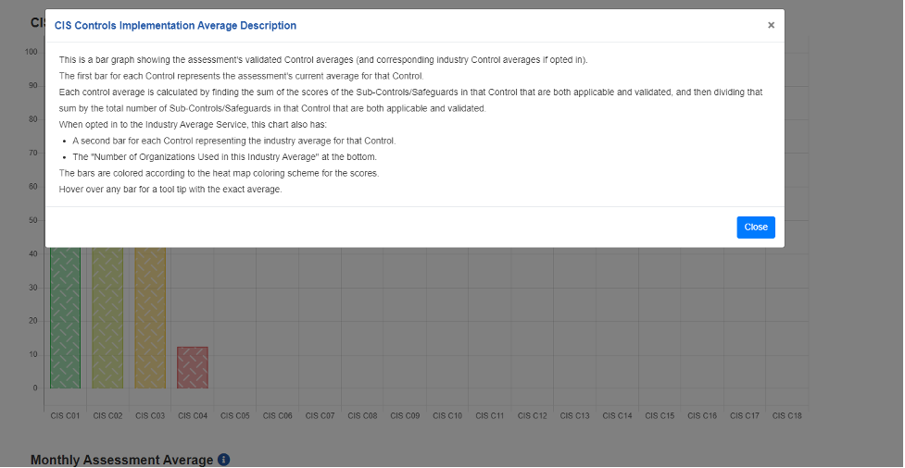Click the 'Hover over any bar' sentence
The width and height of the screenshot is (905, 468).
(170, 190)
